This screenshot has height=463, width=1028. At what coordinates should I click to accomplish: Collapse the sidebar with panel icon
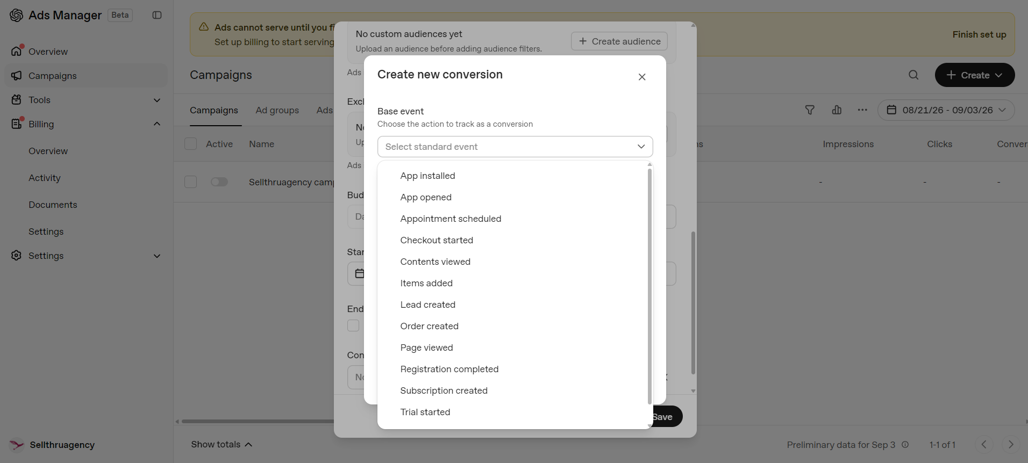(157, 15)
